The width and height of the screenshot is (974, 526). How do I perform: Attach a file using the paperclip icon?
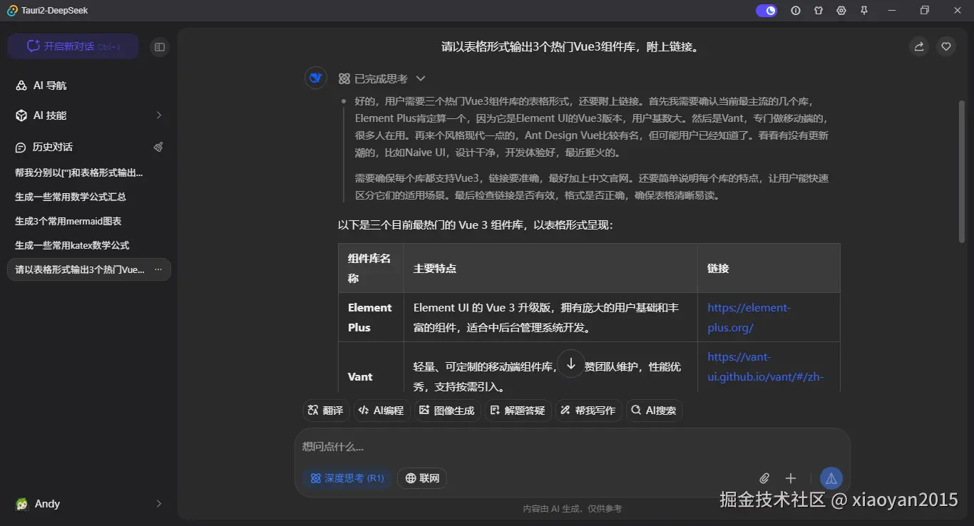click(764, 478)
